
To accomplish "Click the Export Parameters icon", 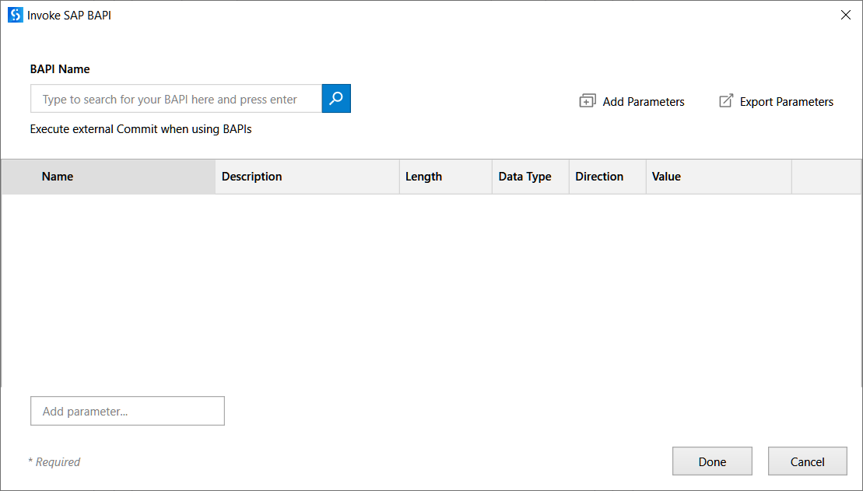I will [726, 100].
